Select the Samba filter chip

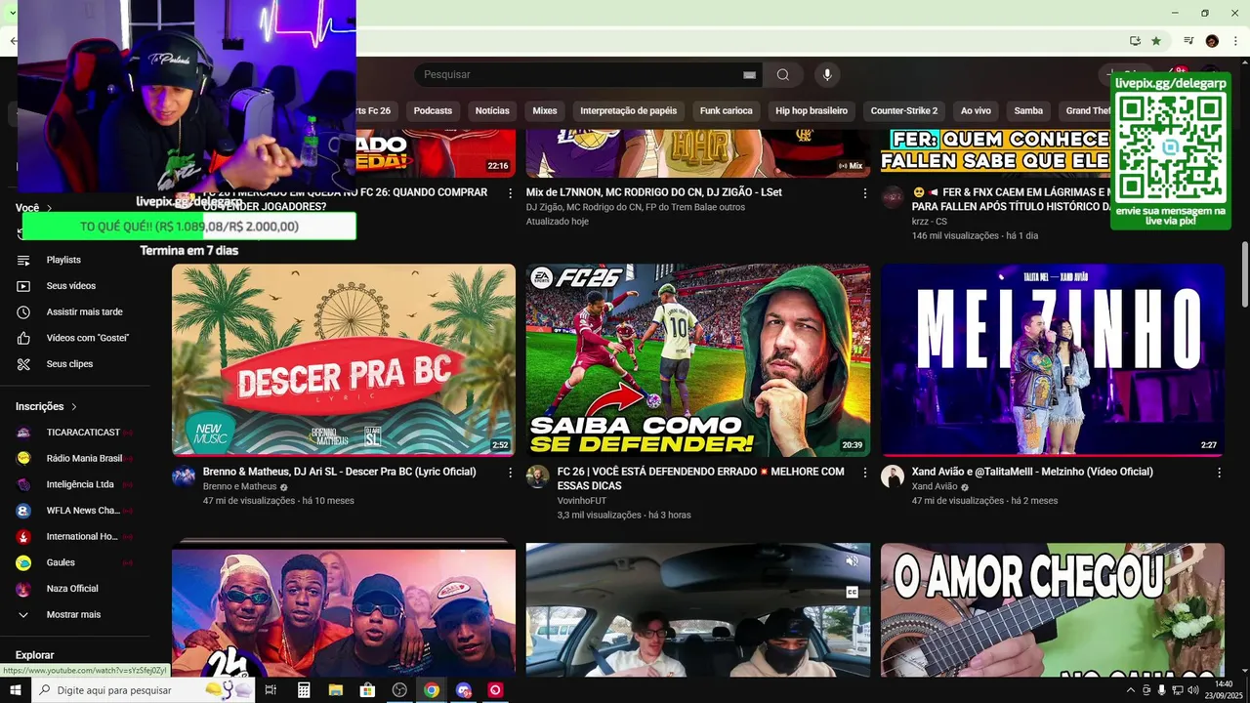[x=1028, y=110]
